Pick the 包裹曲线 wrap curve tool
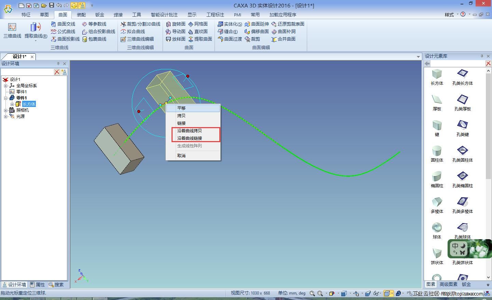The image size is (492, 300). click(x=94, y=39)
